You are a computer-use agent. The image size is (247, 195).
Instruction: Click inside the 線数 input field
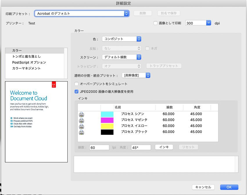click(99, 147)
